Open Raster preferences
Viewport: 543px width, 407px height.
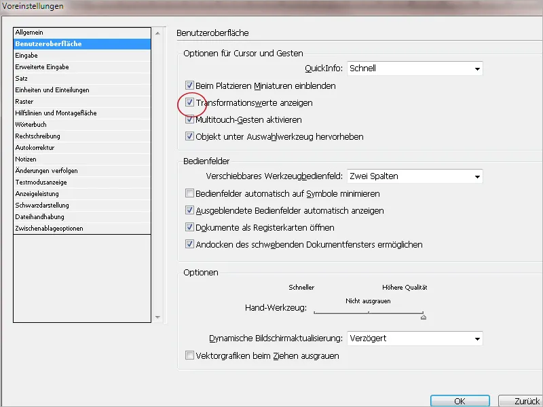82,101
